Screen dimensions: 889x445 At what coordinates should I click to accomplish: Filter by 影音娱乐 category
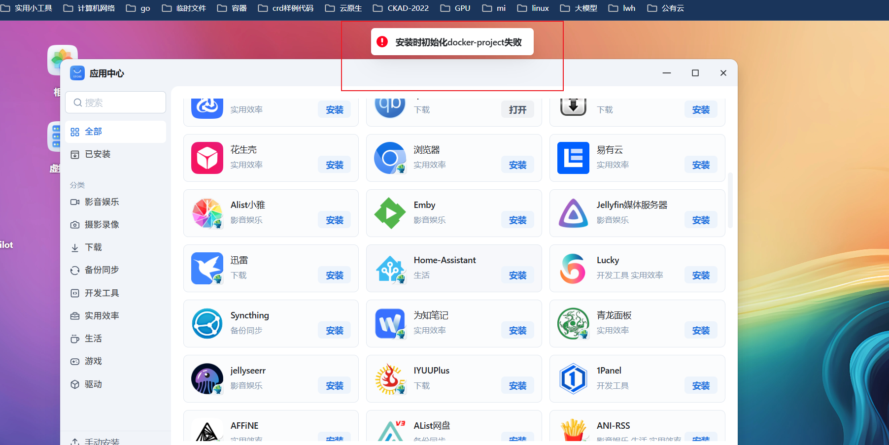click(x=115, y=202)
